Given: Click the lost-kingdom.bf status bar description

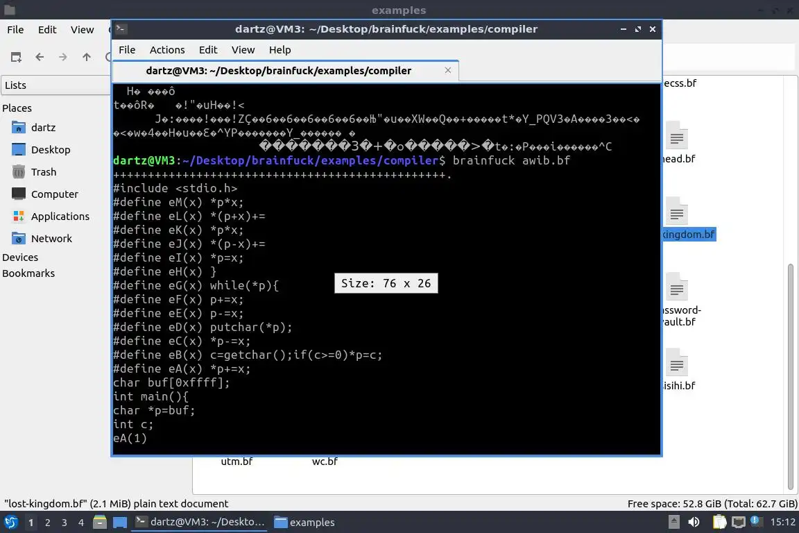Looking at the screenshot, I should tap(117, 504).
